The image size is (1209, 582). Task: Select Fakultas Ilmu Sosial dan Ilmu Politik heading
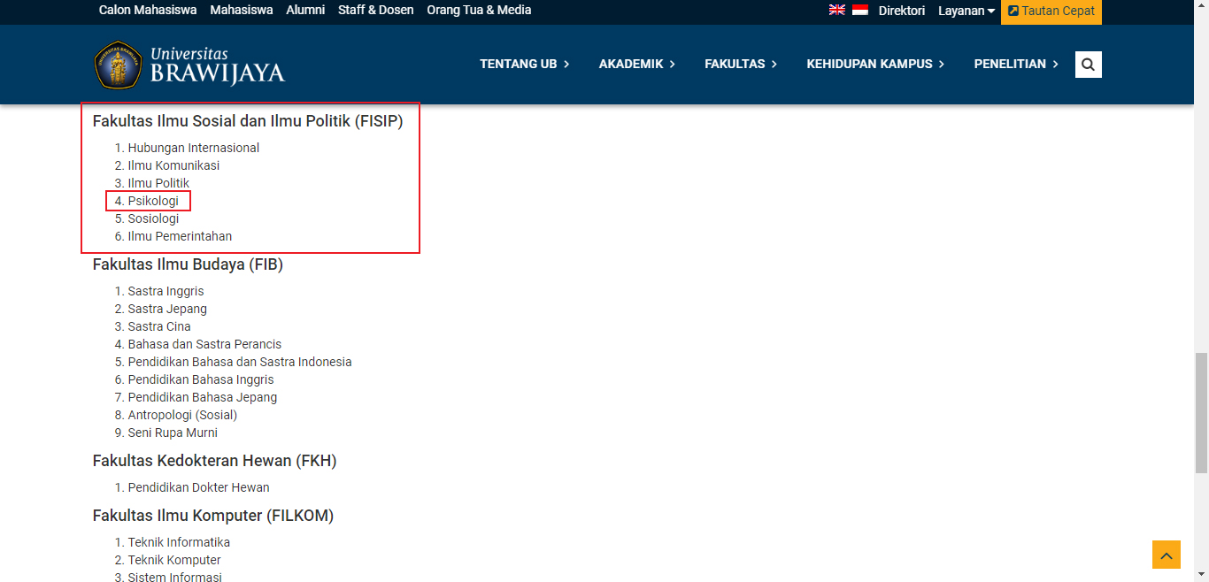pos(248,121)
